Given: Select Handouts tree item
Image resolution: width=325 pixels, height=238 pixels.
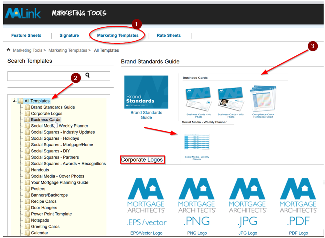Looking at the screenshot, I should pos(40,170).
